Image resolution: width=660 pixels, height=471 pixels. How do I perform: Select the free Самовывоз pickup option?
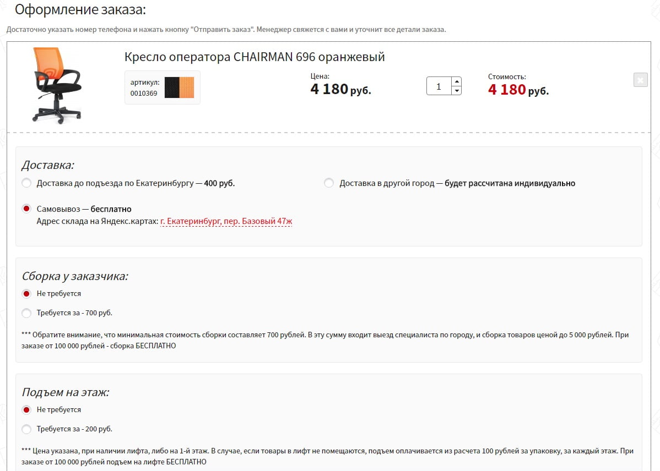point(26,209)
